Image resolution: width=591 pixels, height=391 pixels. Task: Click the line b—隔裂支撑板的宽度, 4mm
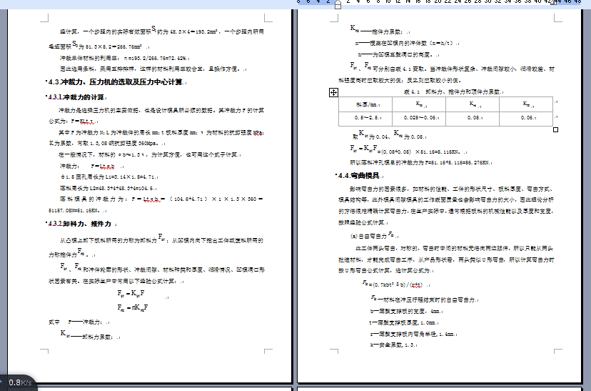405,312
